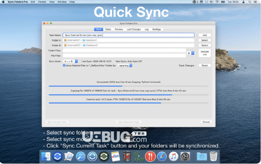
Task: Click the ExternalHD1 drive icon in Folder A
Action: pos(65,40)
